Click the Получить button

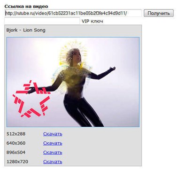tap(159, 13)
